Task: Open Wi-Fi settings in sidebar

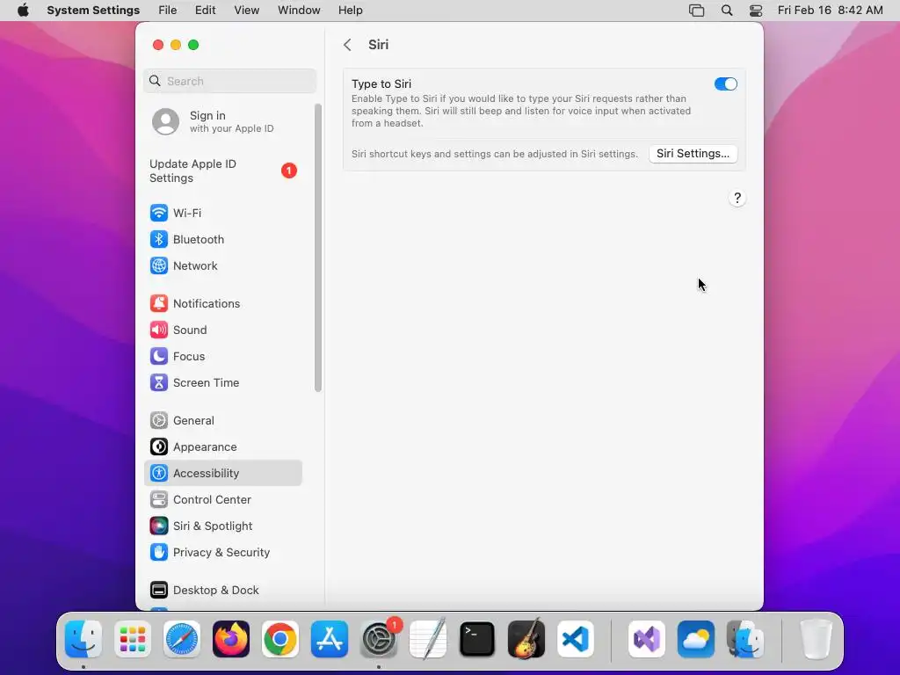Action: [222, 213]
